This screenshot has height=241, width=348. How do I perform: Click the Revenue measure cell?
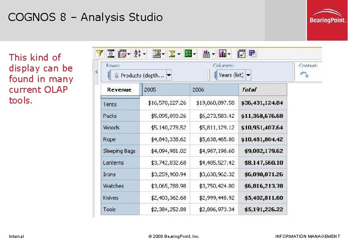tap(120, 90)
